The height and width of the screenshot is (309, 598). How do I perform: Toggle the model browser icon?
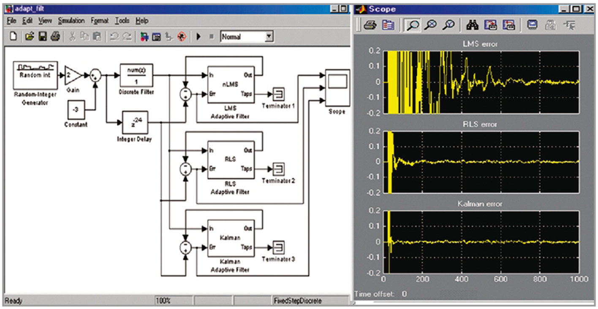point(169,37)
